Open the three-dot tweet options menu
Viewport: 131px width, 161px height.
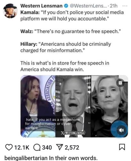click(x=125, y=6)
